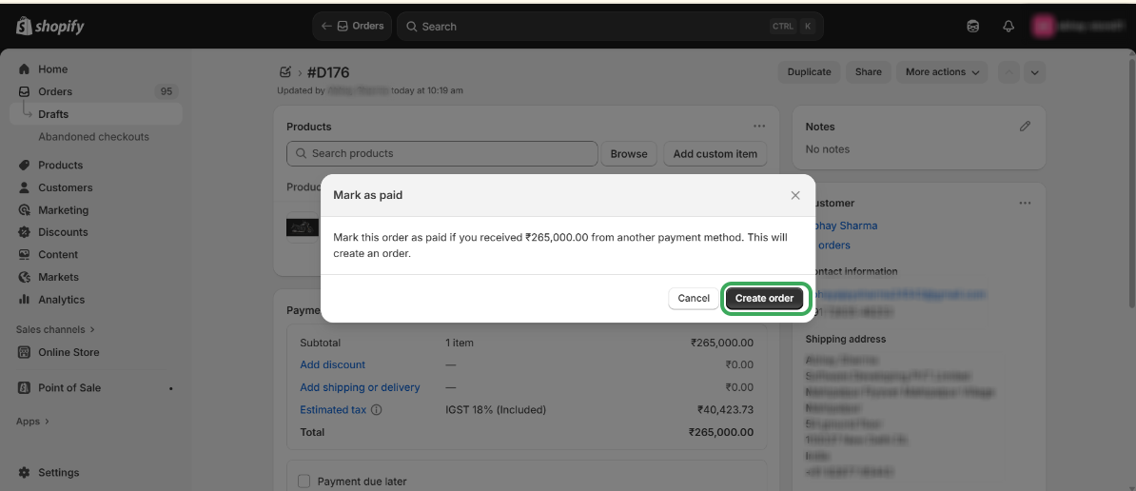This screenshot has height=491, width=1136.
Task: Go to the next draft using the down chevron
Action: [1035, 72]
